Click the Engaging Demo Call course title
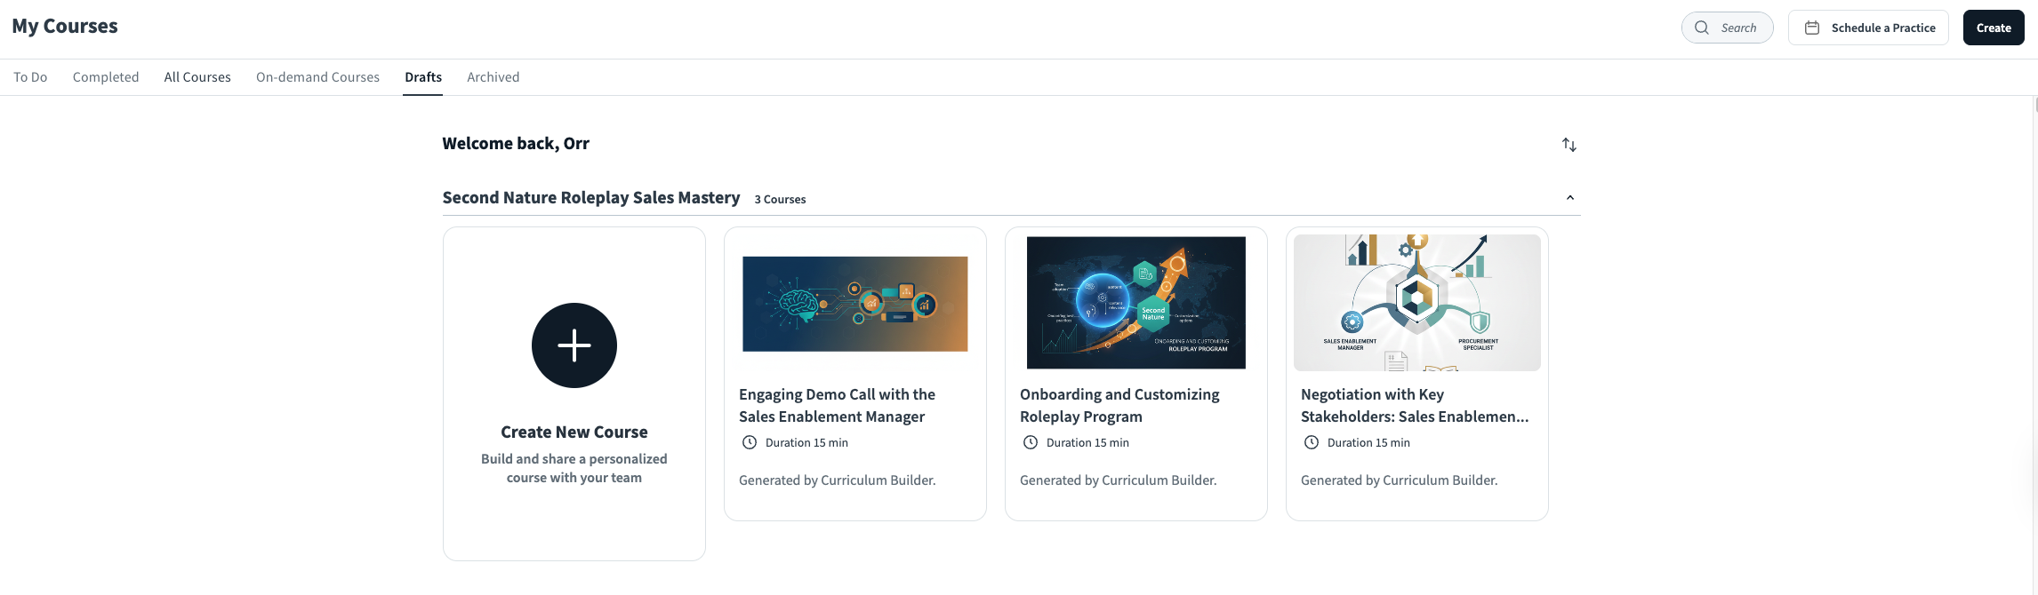 click(x=837, y=405)
